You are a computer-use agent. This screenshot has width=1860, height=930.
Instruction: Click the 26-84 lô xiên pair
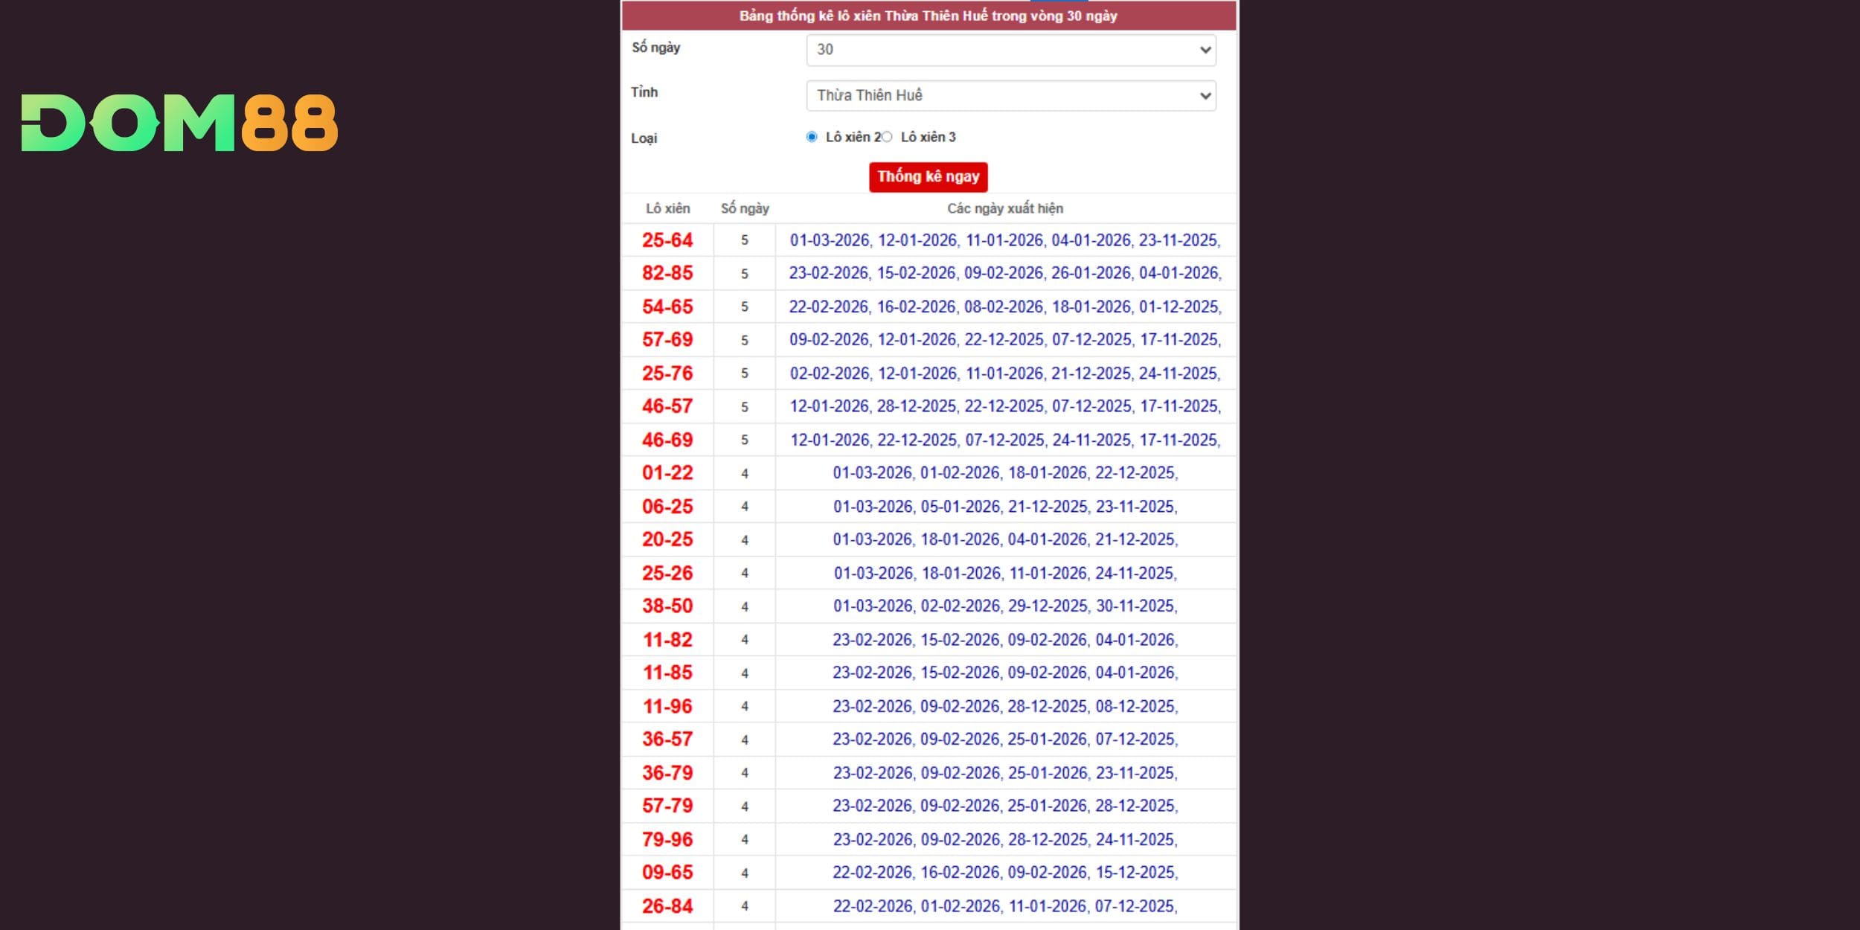[667, 905]
